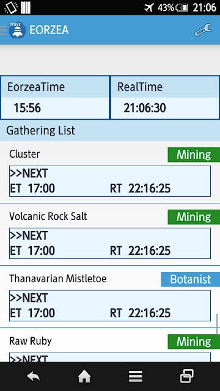Open the hamburger drawer beside app logo
The width and height of the screenshot is (220, 391).
tap(2, 30)
